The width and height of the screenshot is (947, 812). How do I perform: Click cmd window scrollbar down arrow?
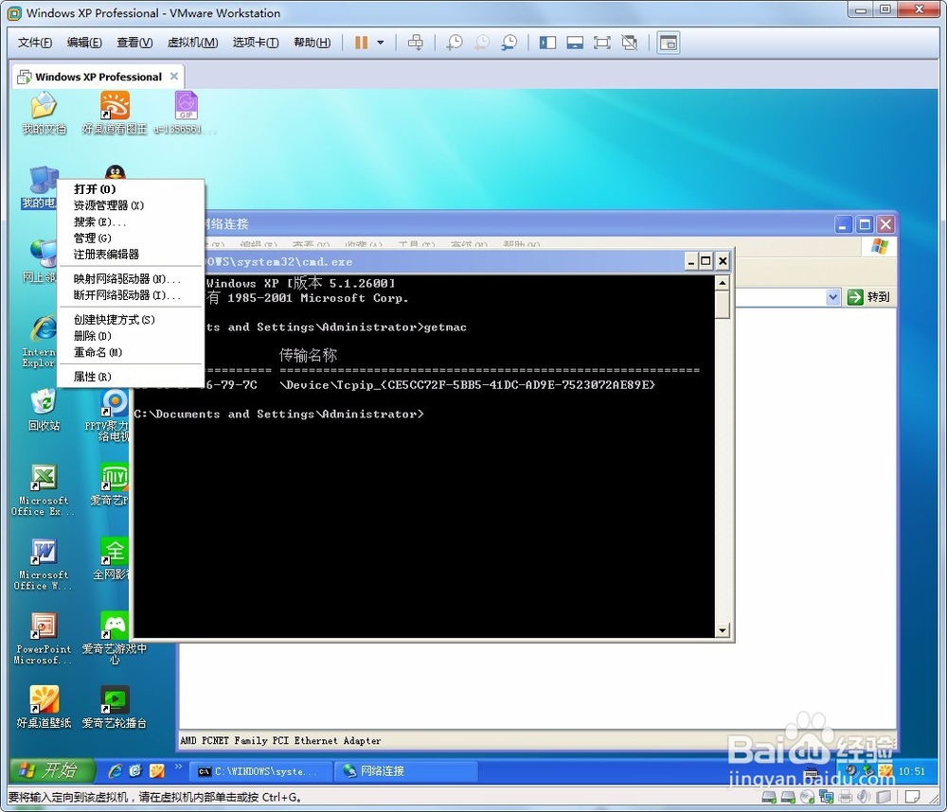tap(723, 630)
